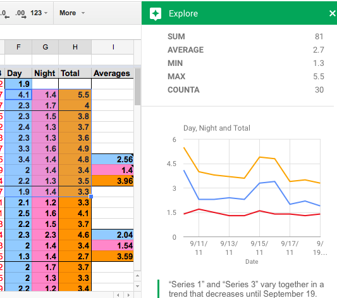Close the Explore panel

tap(333, 13)
